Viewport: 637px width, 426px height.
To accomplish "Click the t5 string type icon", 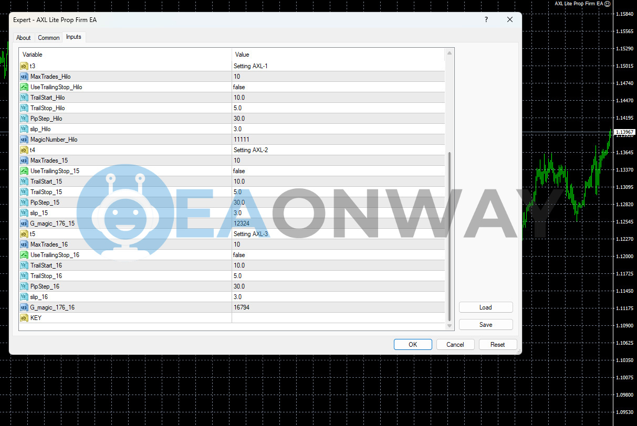I will point(24,234).
